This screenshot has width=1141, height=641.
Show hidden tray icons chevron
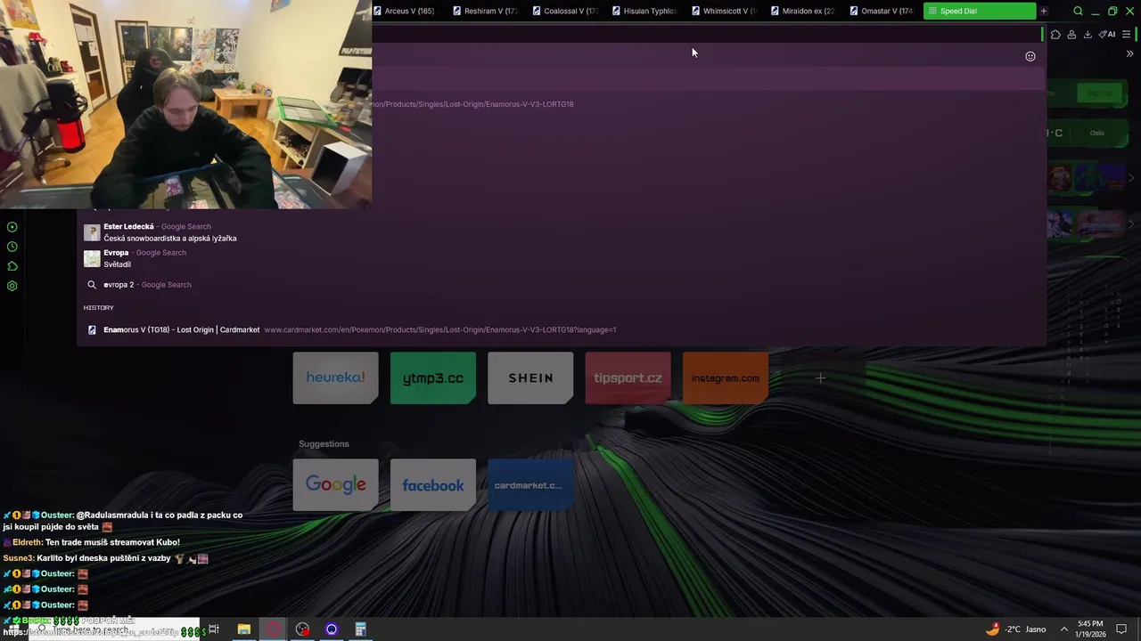(1063, 629)
